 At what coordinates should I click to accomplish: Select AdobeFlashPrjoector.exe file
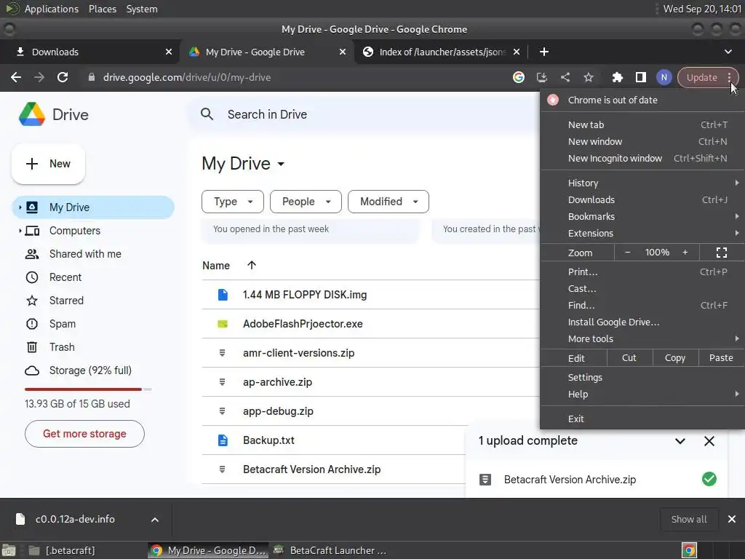pyautogui.click(x=370, y=324)
